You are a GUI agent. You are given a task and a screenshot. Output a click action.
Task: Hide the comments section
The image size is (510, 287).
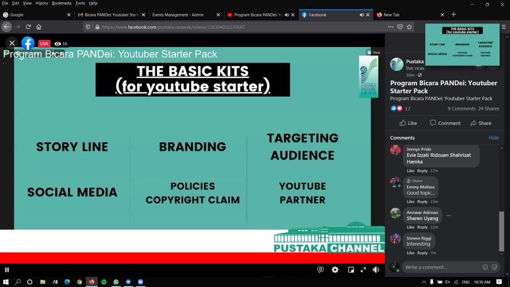coord(494,138)
